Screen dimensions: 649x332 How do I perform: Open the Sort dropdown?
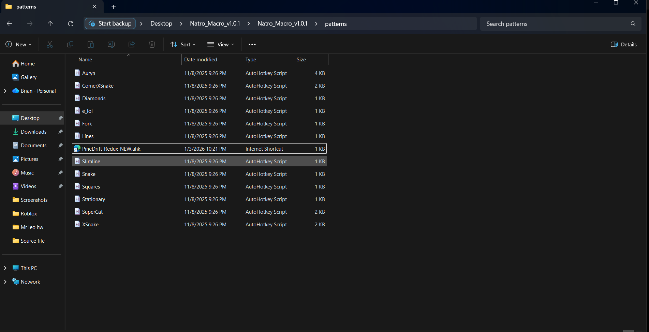(183, 44)
